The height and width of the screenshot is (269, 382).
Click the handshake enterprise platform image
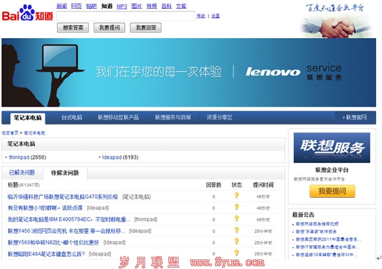(x=337, y=20)
